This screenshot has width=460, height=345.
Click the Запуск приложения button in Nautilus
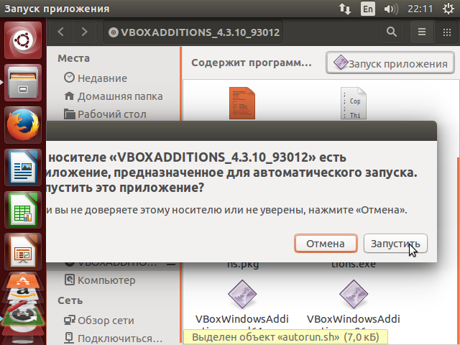coord(390,63)
